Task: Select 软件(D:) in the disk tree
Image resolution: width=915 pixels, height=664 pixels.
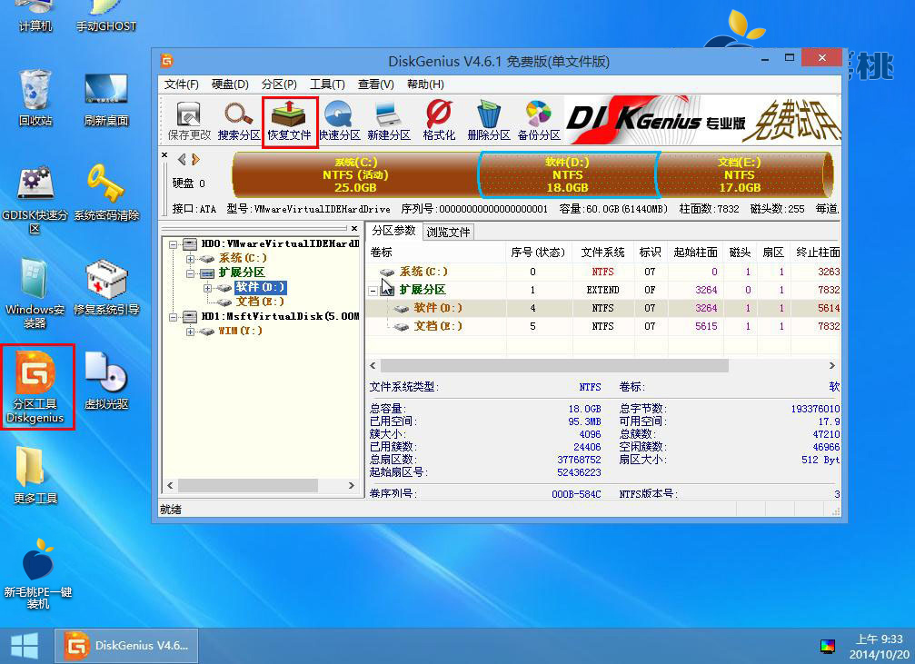Action: 260,287
